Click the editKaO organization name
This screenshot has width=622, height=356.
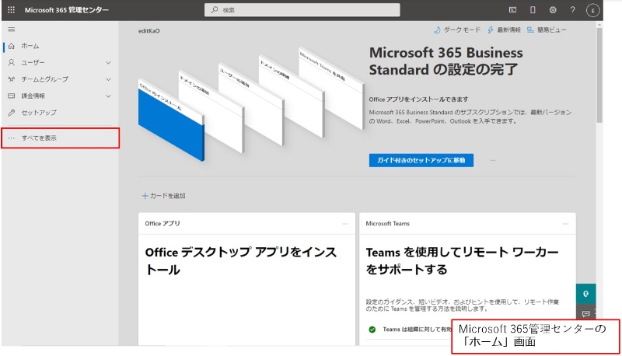coord(149,31)
